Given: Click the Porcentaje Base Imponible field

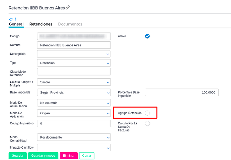Looking at the screenshot, I should point(181,92).
